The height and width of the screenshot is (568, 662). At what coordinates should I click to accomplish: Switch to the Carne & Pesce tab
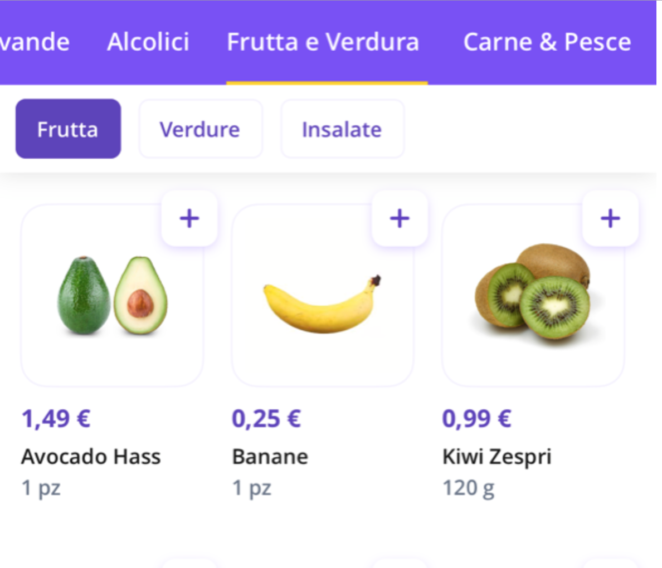tap(547, 42)
